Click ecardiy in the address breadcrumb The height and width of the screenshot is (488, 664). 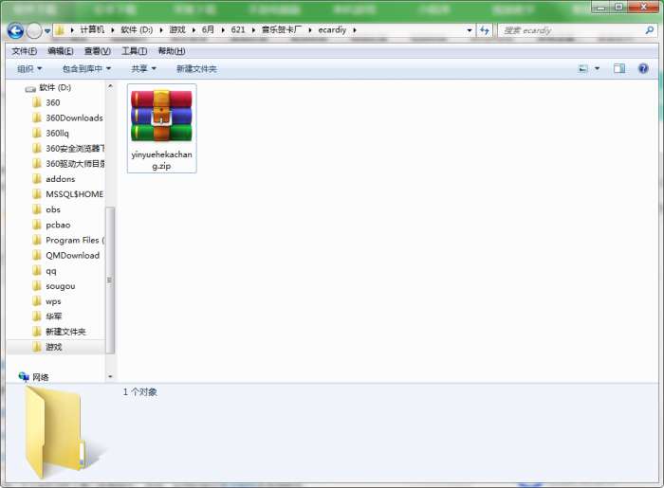(332, 29)
